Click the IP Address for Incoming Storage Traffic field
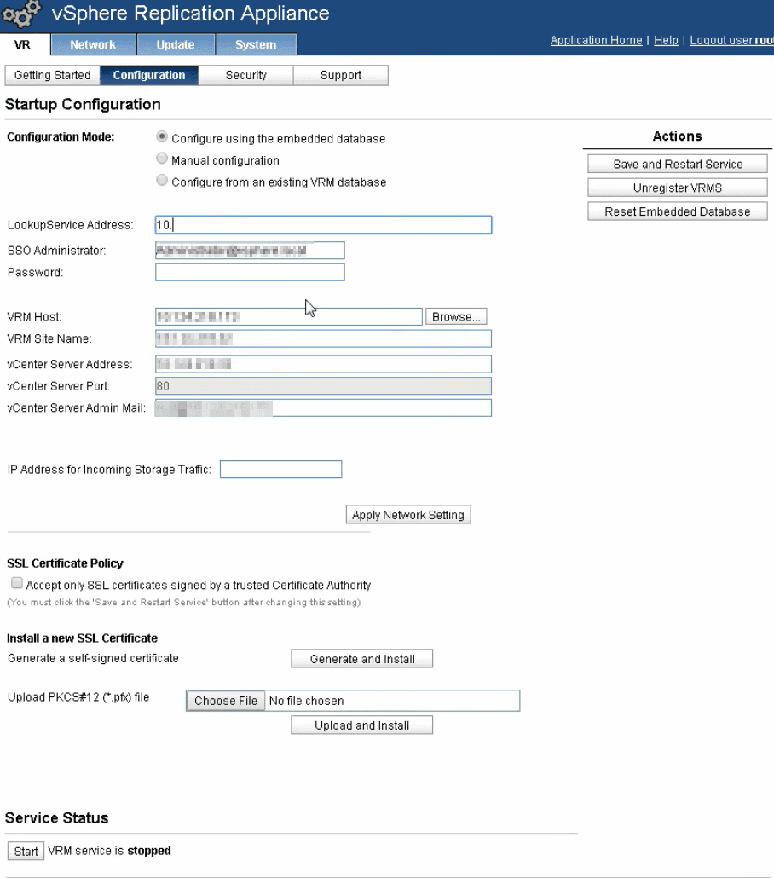 point(280,469)
